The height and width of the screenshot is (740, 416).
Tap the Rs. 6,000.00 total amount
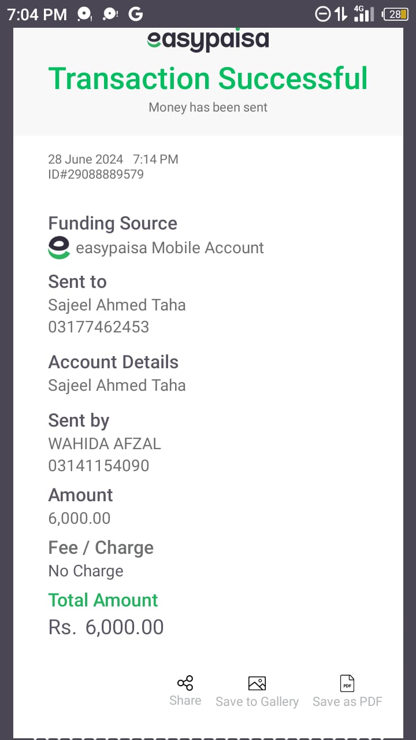(x=106, y=627)
